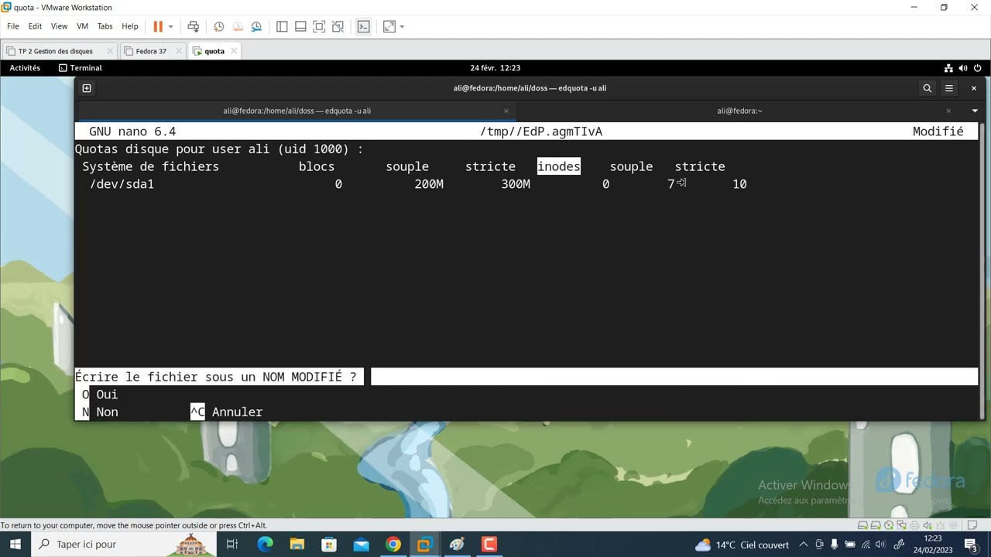Close the TP 2 Gestion des disques tab
Image resolution: width=991 pixels, height=557 pixels.
pos(110,51)
